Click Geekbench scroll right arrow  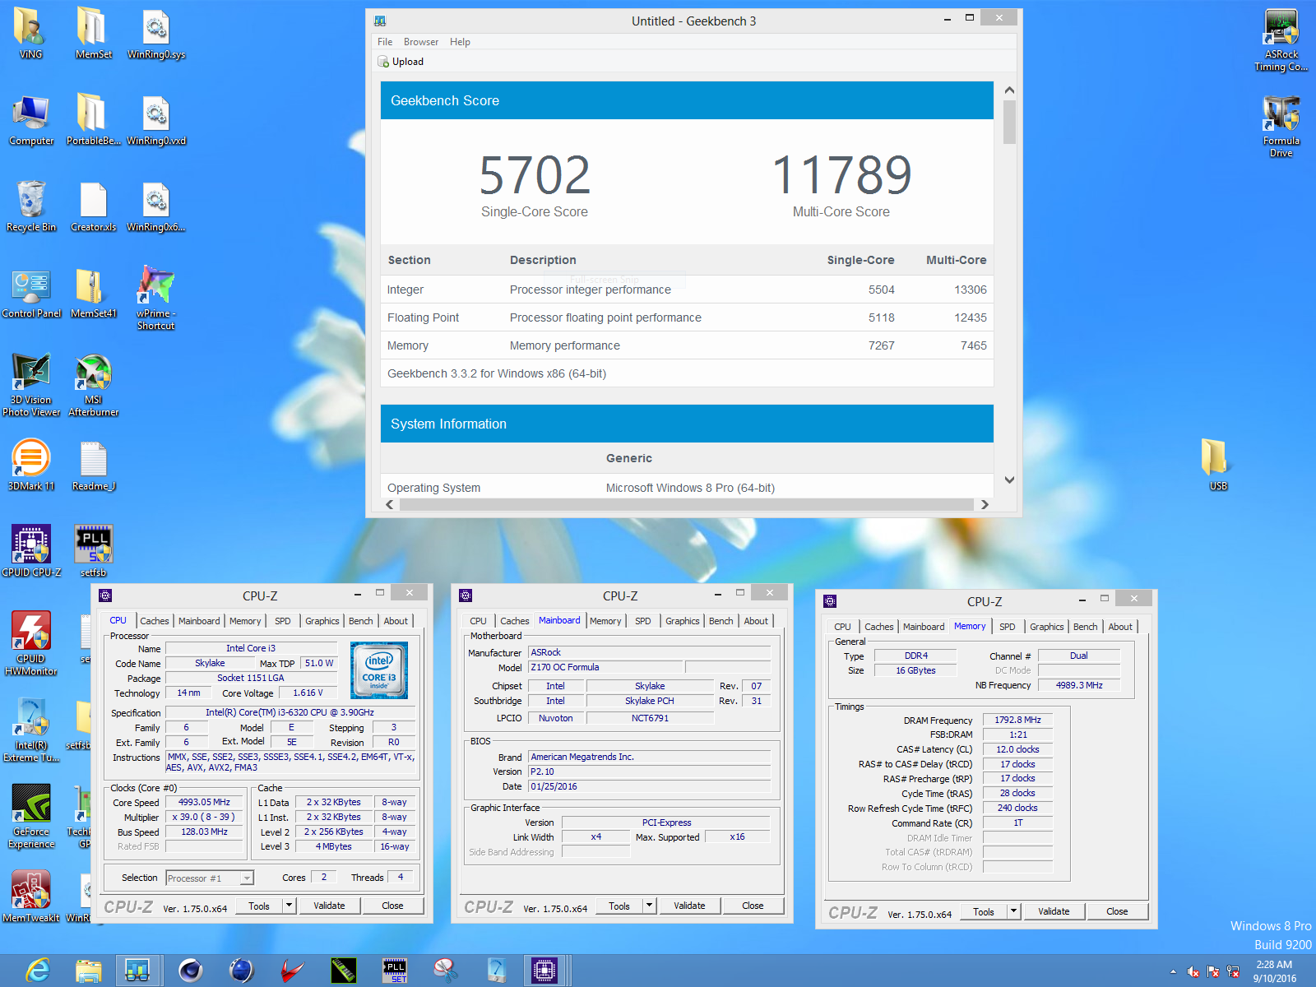coord(985,504)
